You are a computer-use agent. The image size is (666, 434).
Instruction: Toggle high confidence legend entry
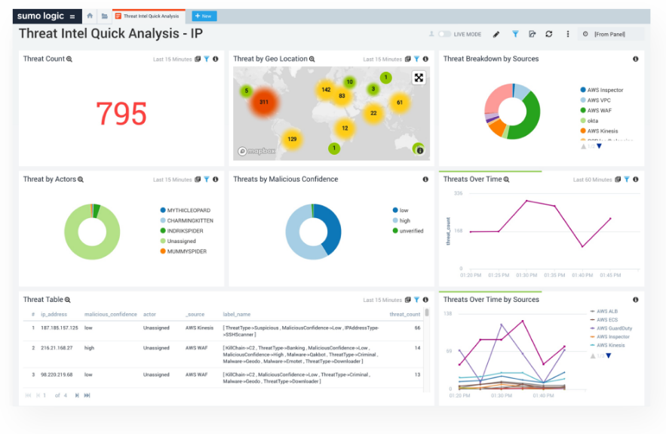pyautogui.click(x=401, y=220)
